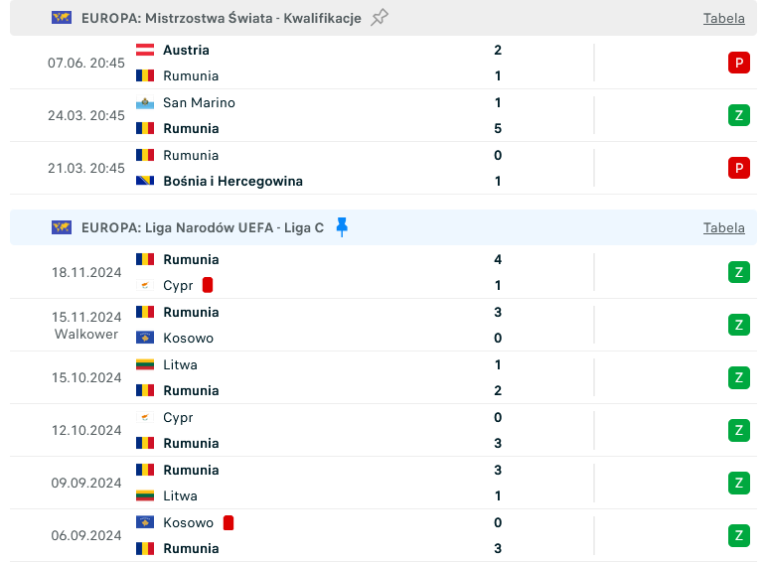767x562 pixels.
Task: Click the Austria flag icon
Action: coord(145,50)
